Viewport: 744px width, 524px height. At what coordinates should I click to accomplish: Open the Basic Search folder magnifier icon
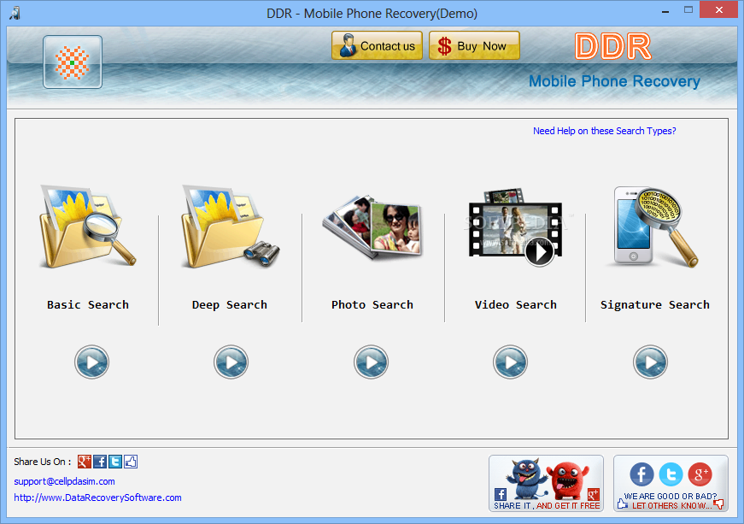tap(88, 227)
